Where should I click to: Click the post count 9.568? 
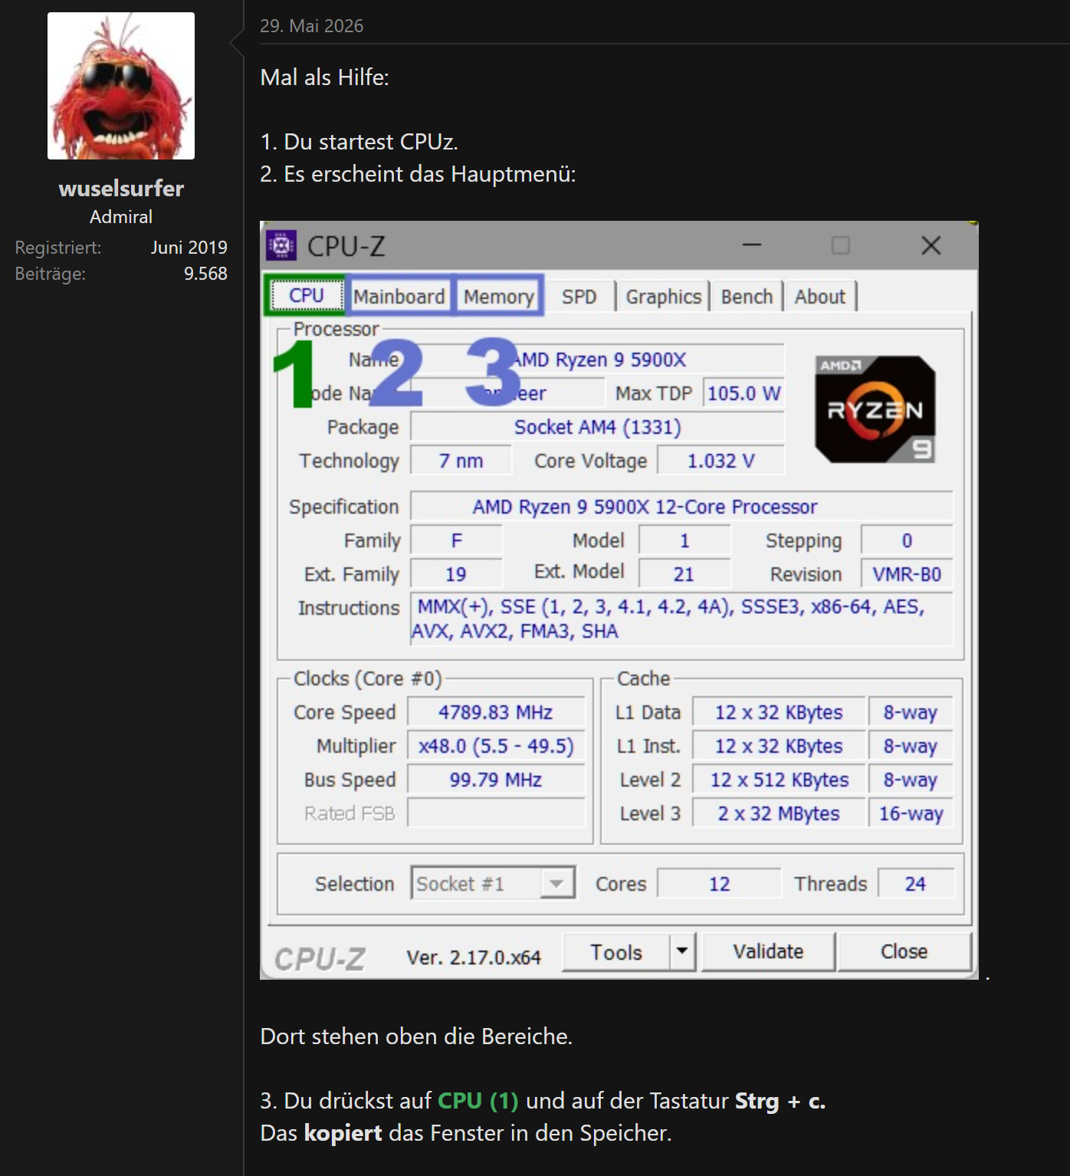click(205, 274)
